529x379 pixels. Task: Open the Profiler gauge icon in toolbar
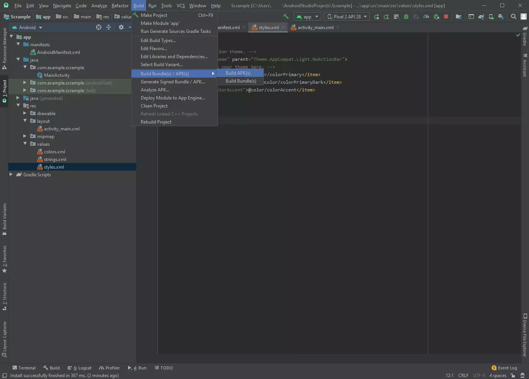(426, 17)
